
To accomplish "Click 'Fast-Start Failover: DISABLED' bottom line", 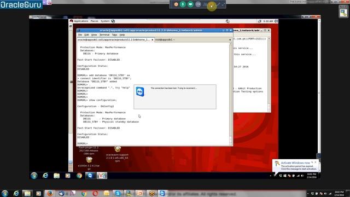I will [98, 128].
